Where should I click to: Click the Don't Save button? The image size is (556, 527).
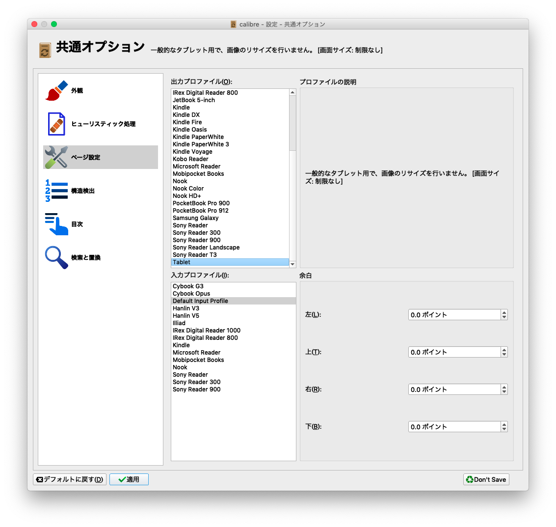pos(486,479)
